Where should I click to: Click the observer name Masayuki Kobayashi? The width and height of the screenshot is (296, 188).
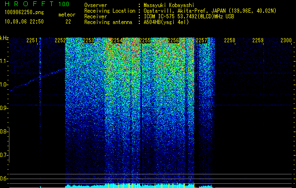[169, 5]
